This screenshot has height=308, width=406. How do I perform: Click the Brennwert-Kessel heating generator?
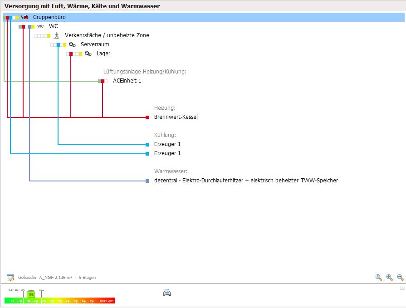pos(176,117)
